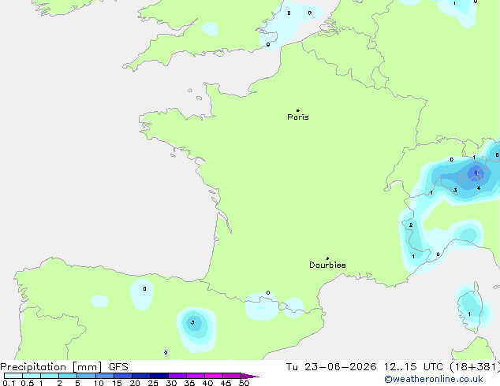Viewport: 500px width, 386px height.
Task: Select the Paris location dot marker
Action: pyautogui.click(x=298, y=110)
